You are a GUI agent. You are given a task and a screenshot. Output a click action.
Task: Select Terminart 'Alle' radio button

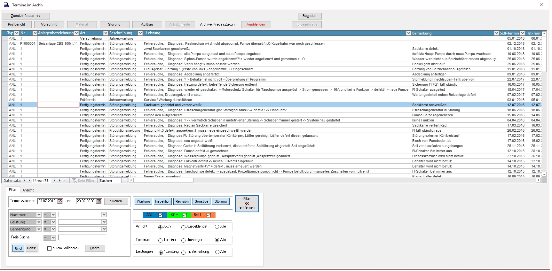pos(217,240)
